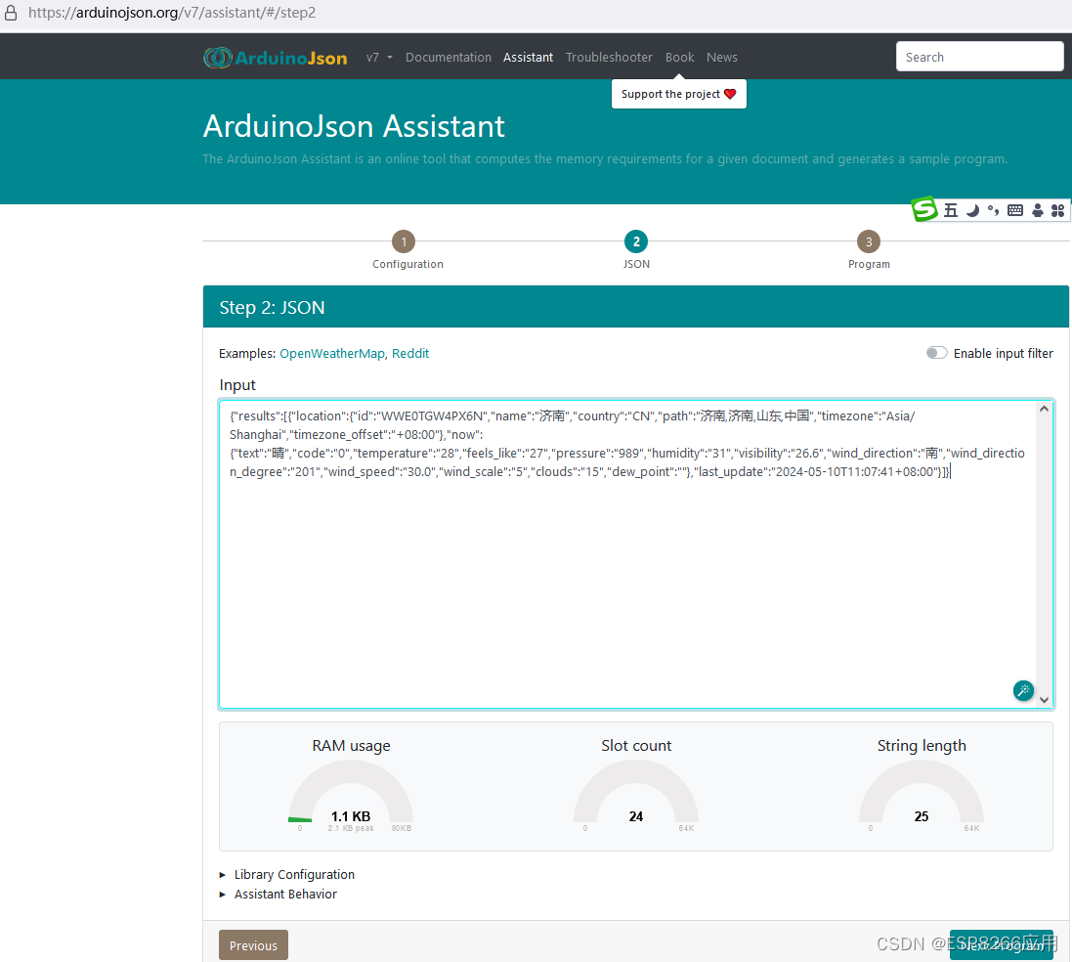Click the 'Step 2: JSON' heading
1072x962 pixels.
point(272,308)
